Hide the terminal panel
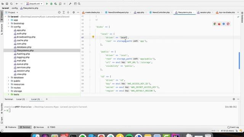Image resolution: width=244 pixels, height=137 pixels. 238,99
